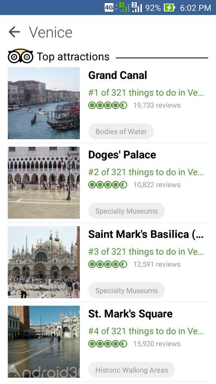Open the Grand Canal title link
The image size is (216, 384).
click(x=117, y=75)
